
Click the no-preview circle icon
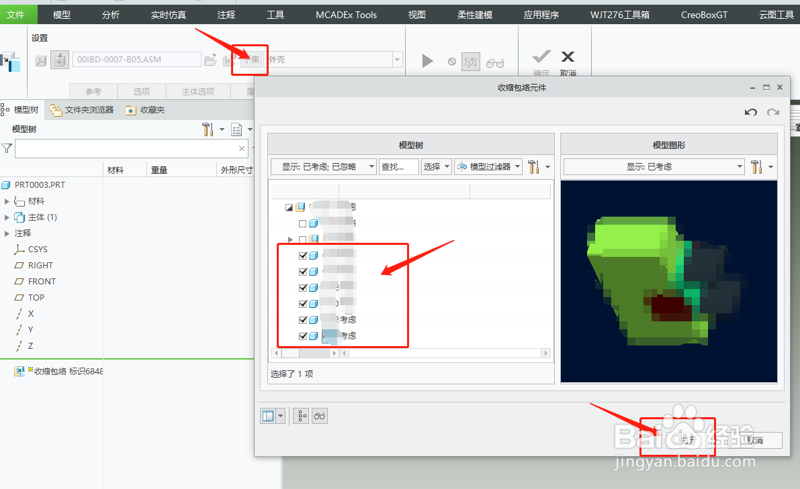452,62
